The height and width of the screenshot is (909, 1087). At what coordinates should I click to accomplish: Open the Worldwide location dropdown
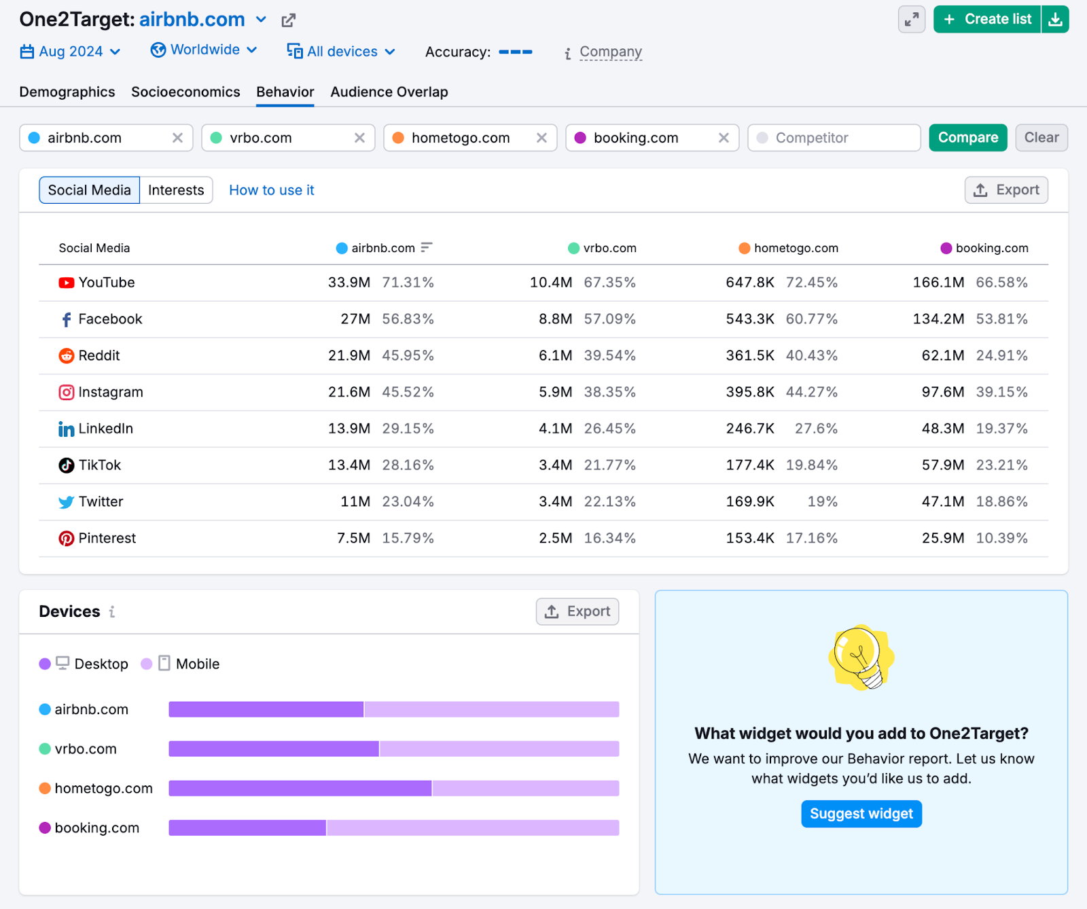click(x=204, y=50)
